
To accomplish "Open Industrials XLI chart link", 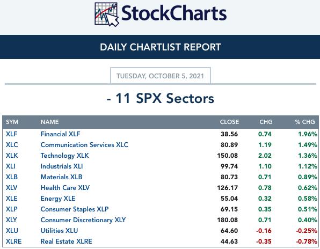I will point(62,166).
